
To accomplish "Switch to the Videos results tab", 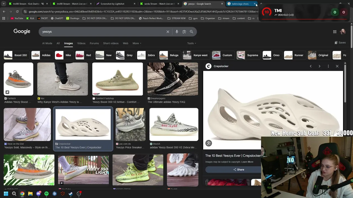I will [81, 43].
